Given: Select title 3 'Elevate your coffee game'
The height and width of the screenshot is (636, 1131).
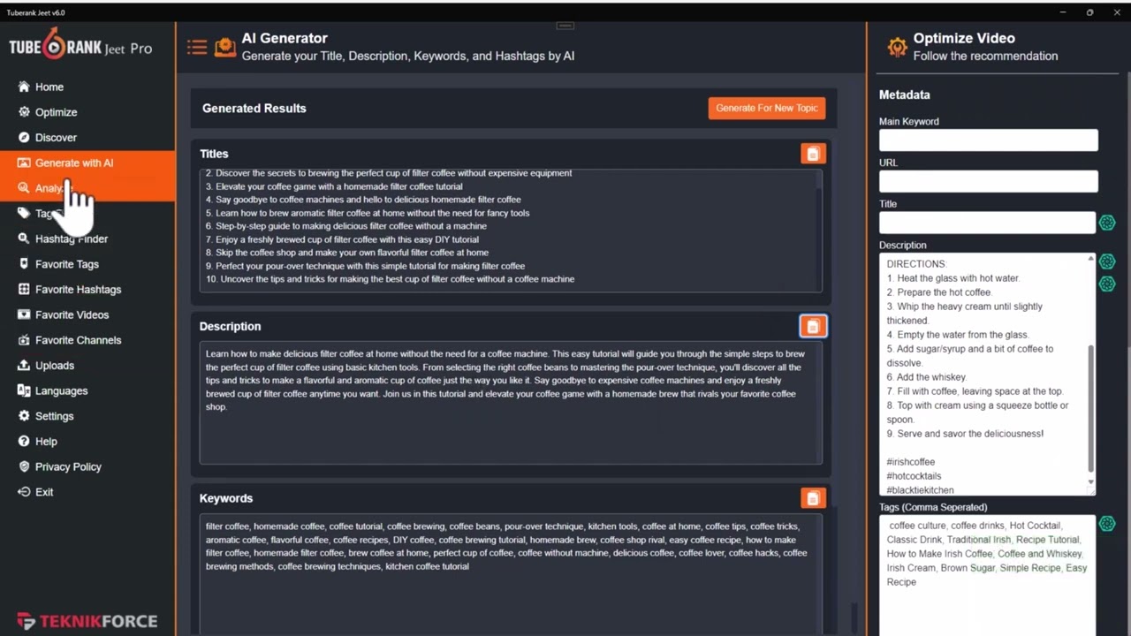Looking at the screenshot, I should click(x=334, y=186).
